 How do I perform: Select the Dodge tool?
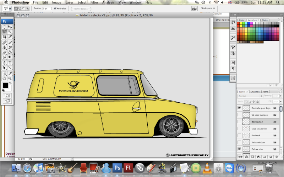[x=10, y=57]
